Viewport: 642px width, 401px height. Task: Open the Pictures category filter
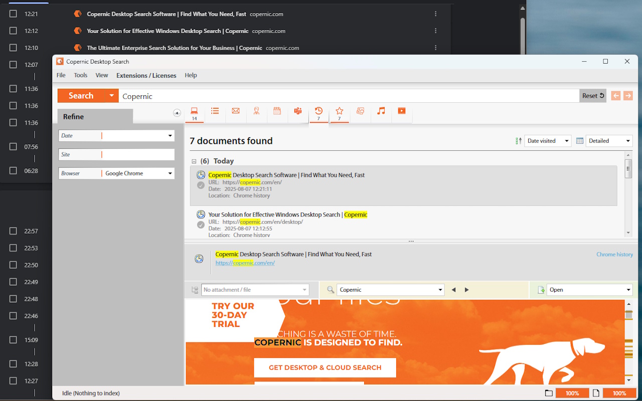[360, 111]
